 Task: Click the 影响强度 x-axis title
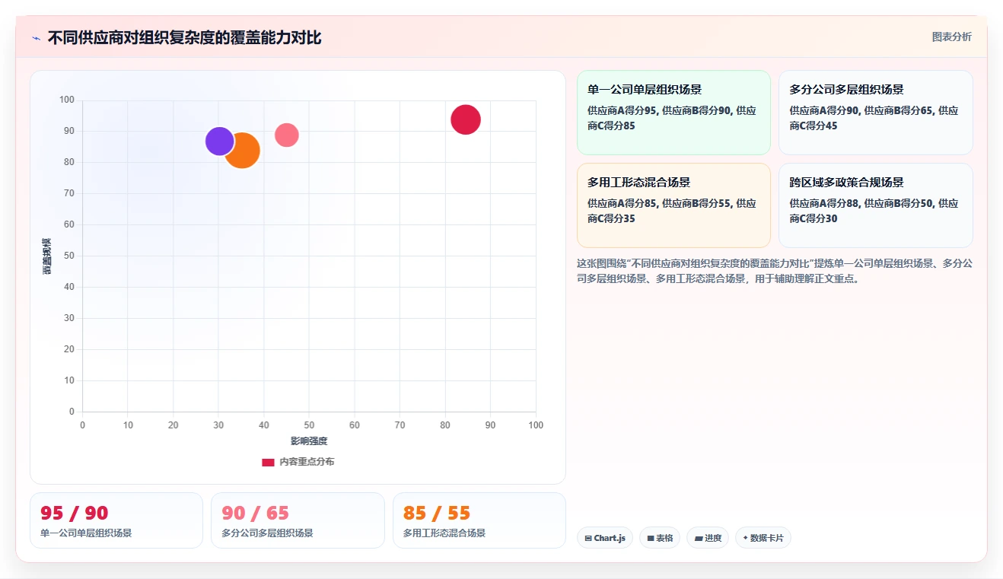tap(309, 441)
